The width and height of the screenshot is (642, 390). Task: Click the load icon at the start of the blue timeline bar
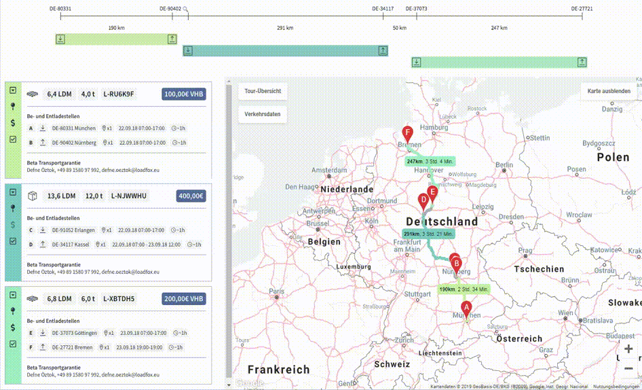(x=189, y=51)
